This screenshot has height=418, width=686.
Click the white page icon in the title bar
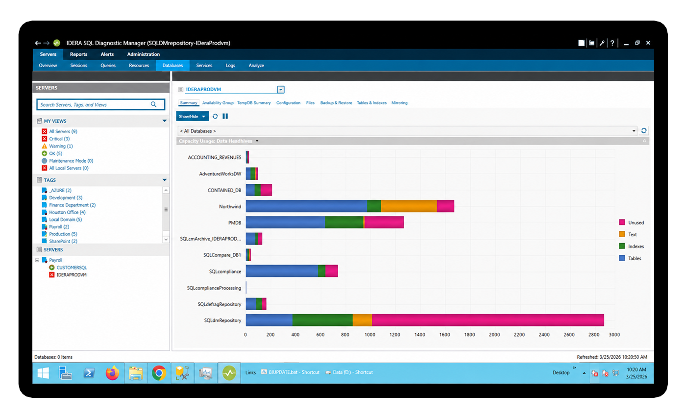[581, 43]
